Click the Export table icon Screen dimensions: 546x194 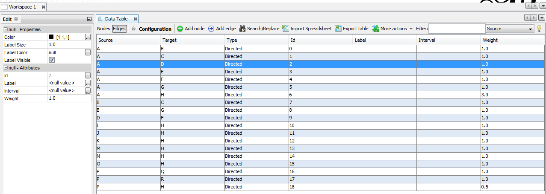338,29
